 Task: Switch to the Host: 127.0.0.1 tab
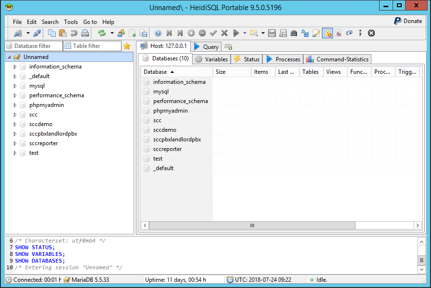click(x=163, y=46)
